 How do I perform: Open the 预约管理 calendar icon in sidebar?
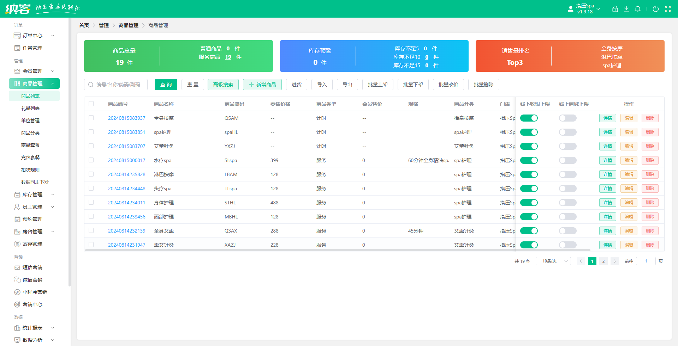click(x=17, y=219)
